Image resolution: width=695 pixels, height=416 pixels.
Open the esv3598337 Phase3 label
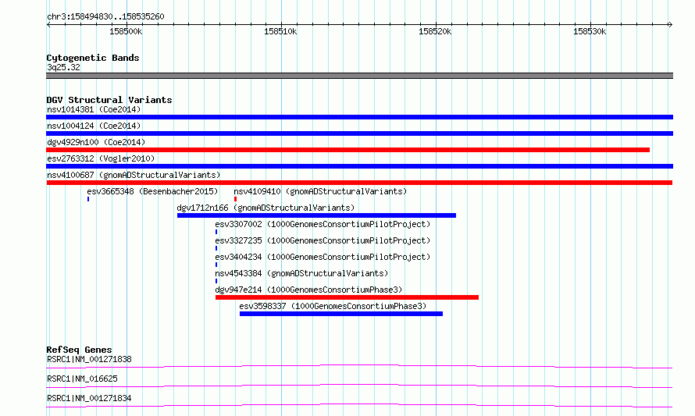(333, 306)
